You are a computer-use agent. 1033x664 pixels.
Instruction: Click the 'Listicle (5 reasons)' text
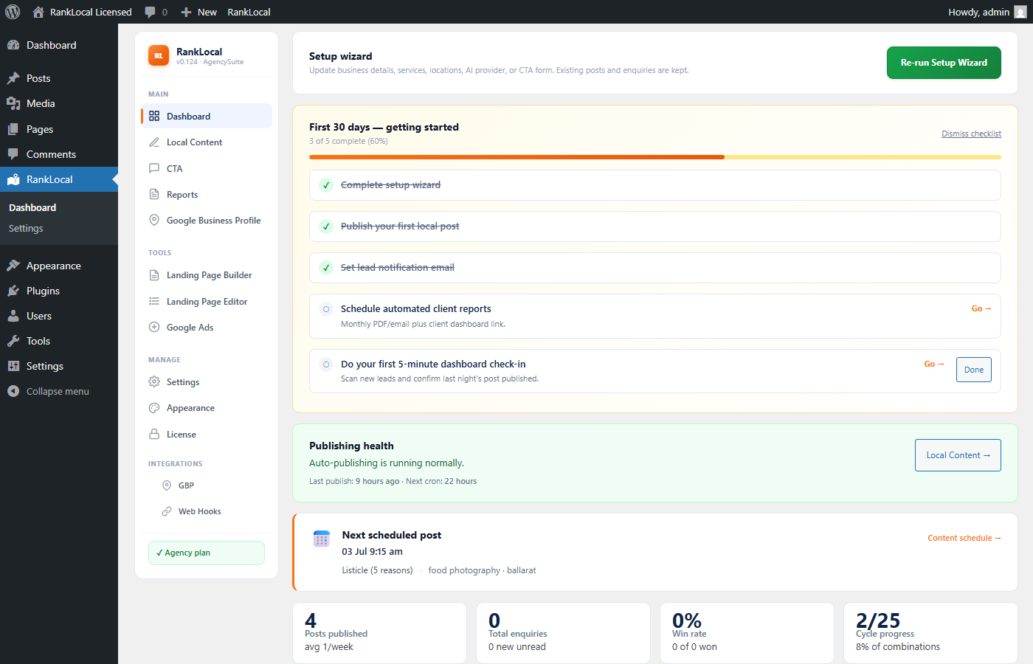pyautogui.click(x=377, y=570)
